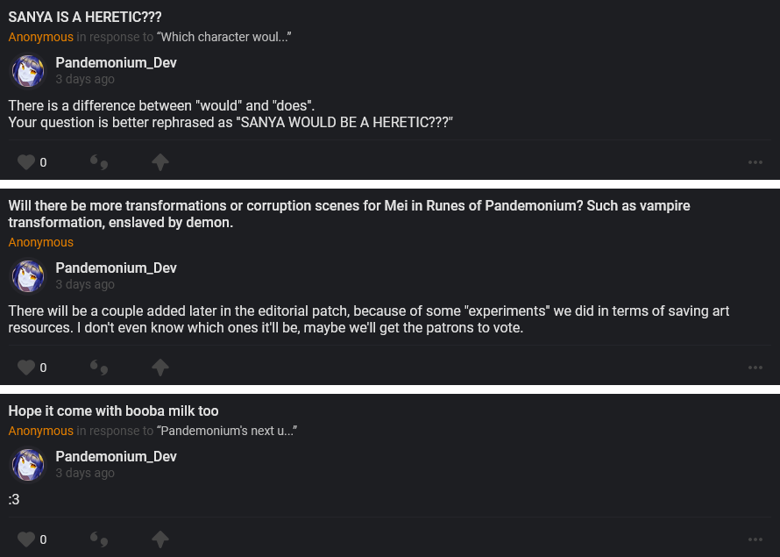
Task: Open more options for the Mei transformations answer
Action: (755, 368)
